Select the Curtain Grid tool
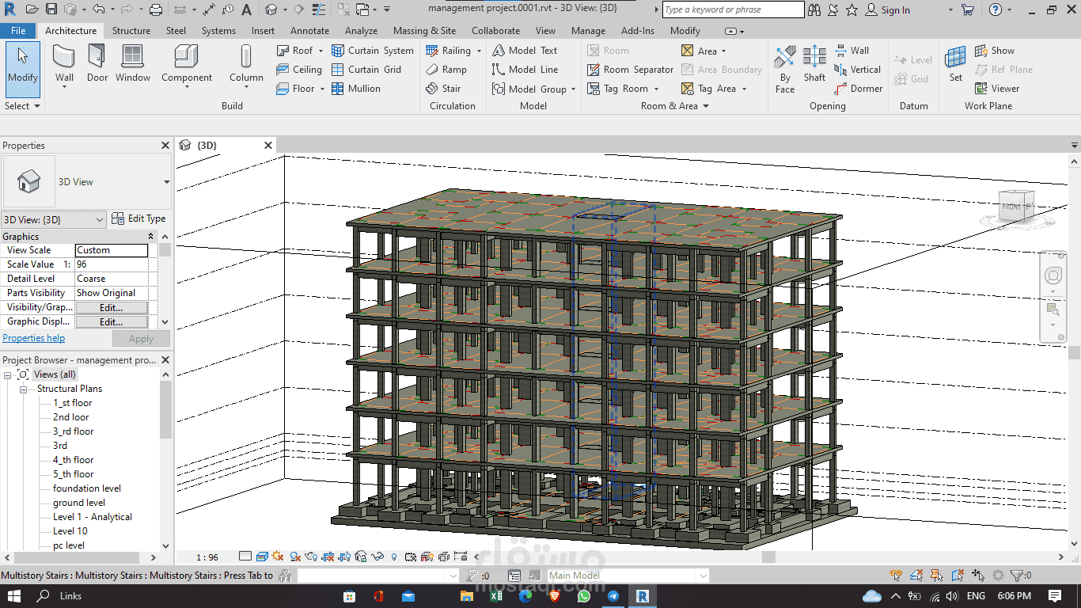The width and height of the screenshot is (1081, 608). (x=366, y=70)
